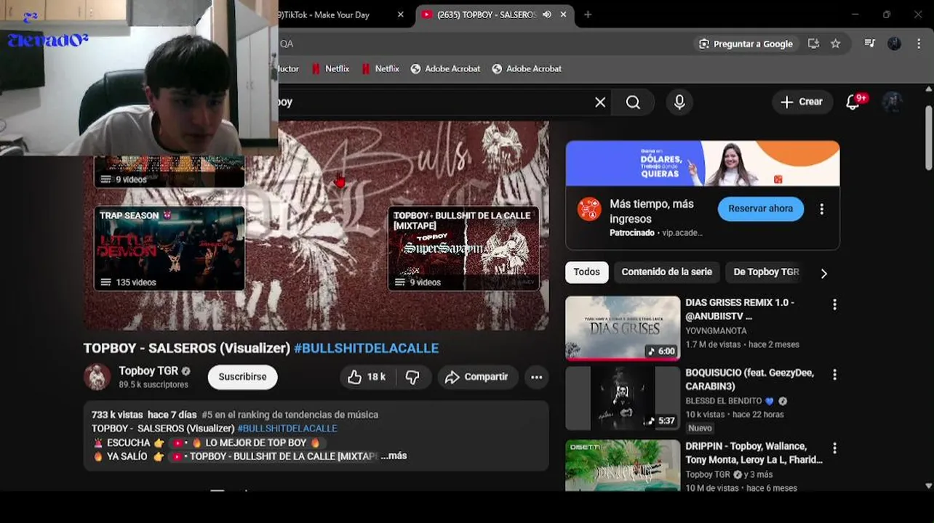934x523 pixels.
Task: Select the Todos filter chip
Action: tap(586, 272)
